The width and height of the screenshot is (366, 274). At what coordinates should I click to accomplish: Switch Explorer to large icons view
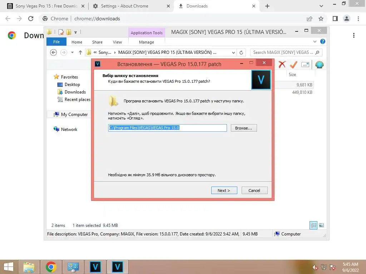(321, 225)
